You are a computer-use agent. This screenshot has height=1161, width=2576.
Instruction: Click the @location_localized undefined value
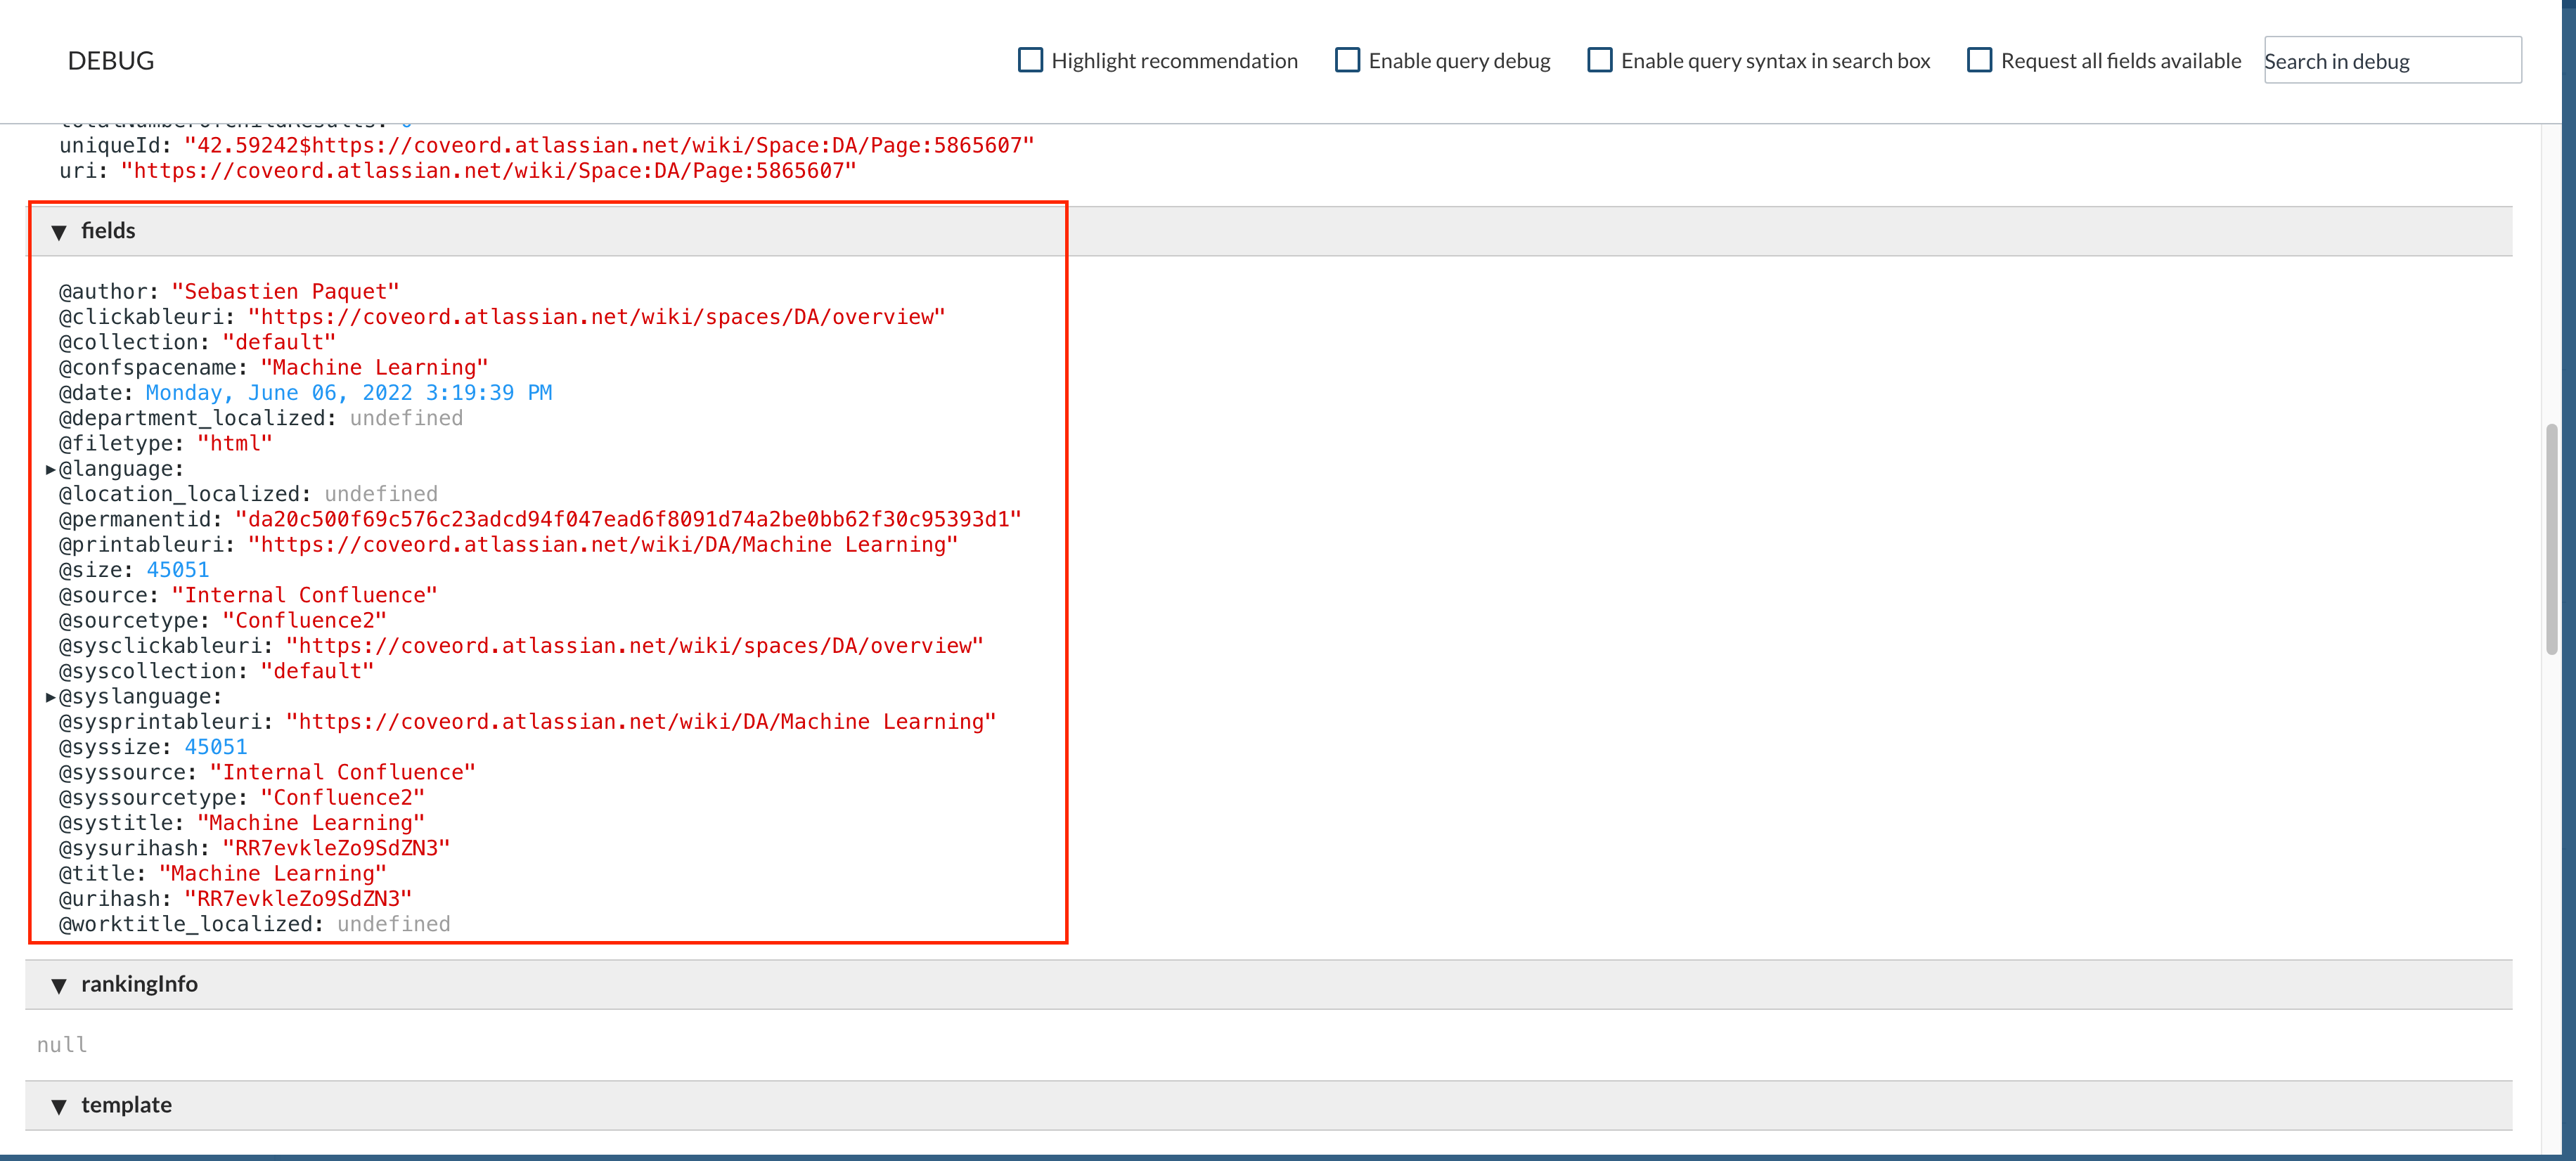point(381,494)
